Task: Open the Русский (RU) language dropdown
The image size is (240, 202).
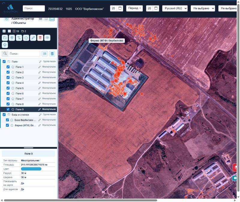Action: tap(175, 8)
